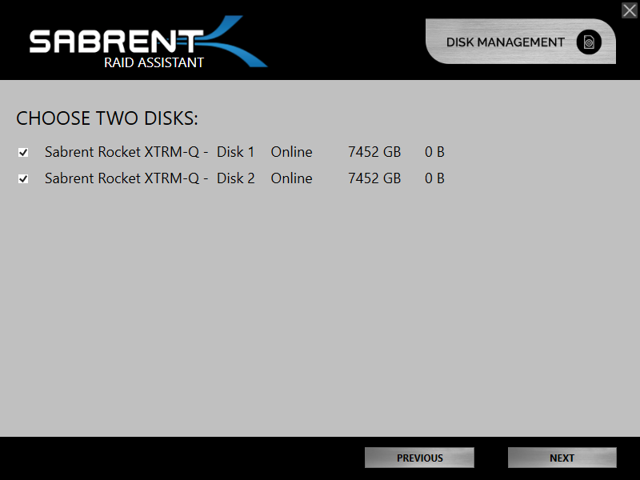Viewport: 640px width, 480px height.
Task: Uncheck the Disk 1 checkbox
Action: coord(23,153)
